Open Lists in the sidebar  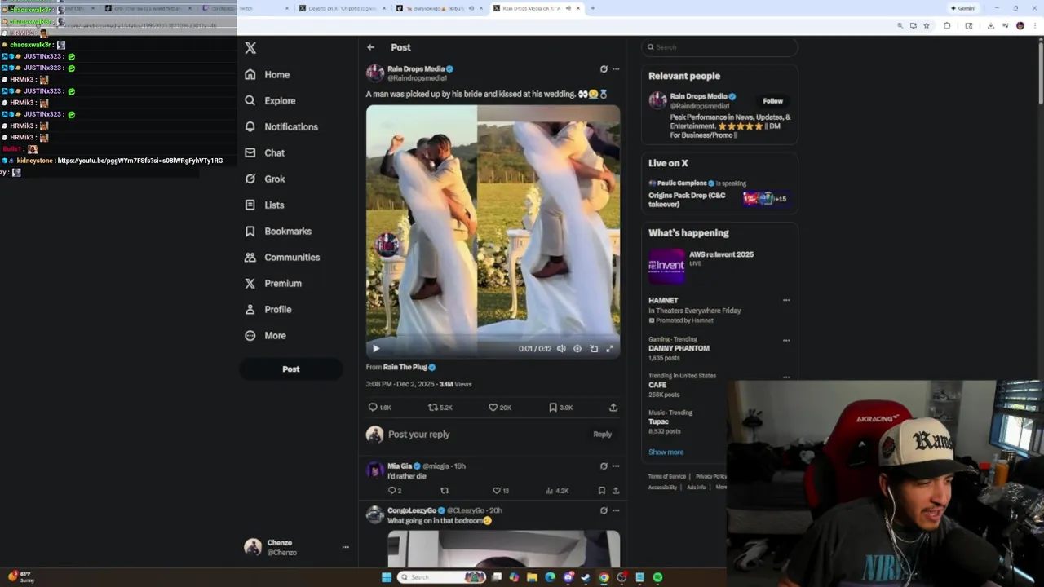coord(264,205)
